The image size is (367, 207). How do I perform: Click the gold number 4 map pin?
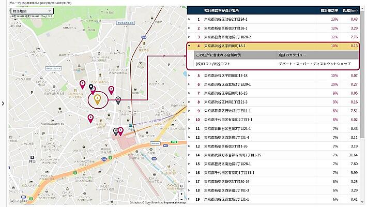point(97,96)
